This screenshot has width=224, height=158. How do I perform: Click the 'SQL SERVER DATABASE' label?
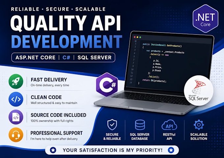click(x=140, y=137)
